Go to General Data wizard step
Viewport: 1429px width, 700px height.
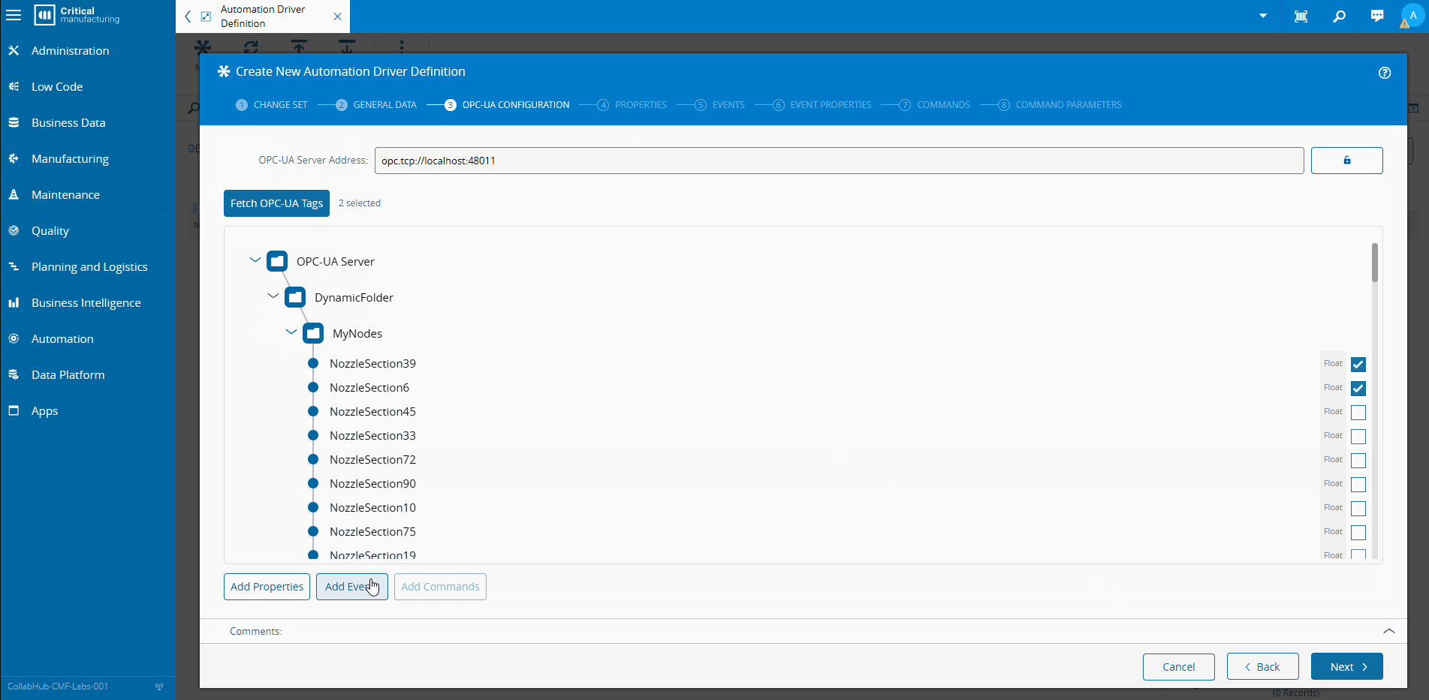[376, 105]
